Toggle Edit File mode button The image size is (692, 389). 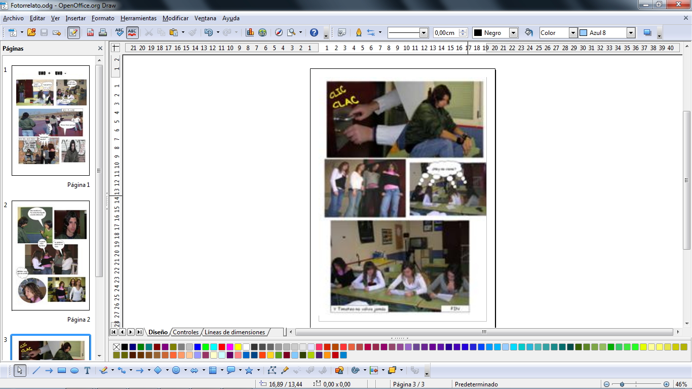click(73, 32)
